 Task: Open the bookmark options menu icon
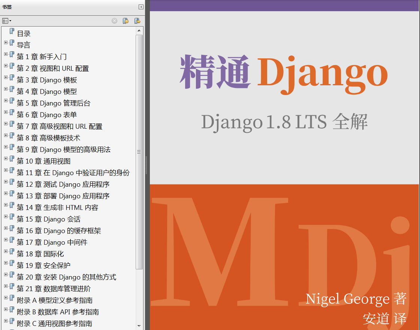point(6,21)
